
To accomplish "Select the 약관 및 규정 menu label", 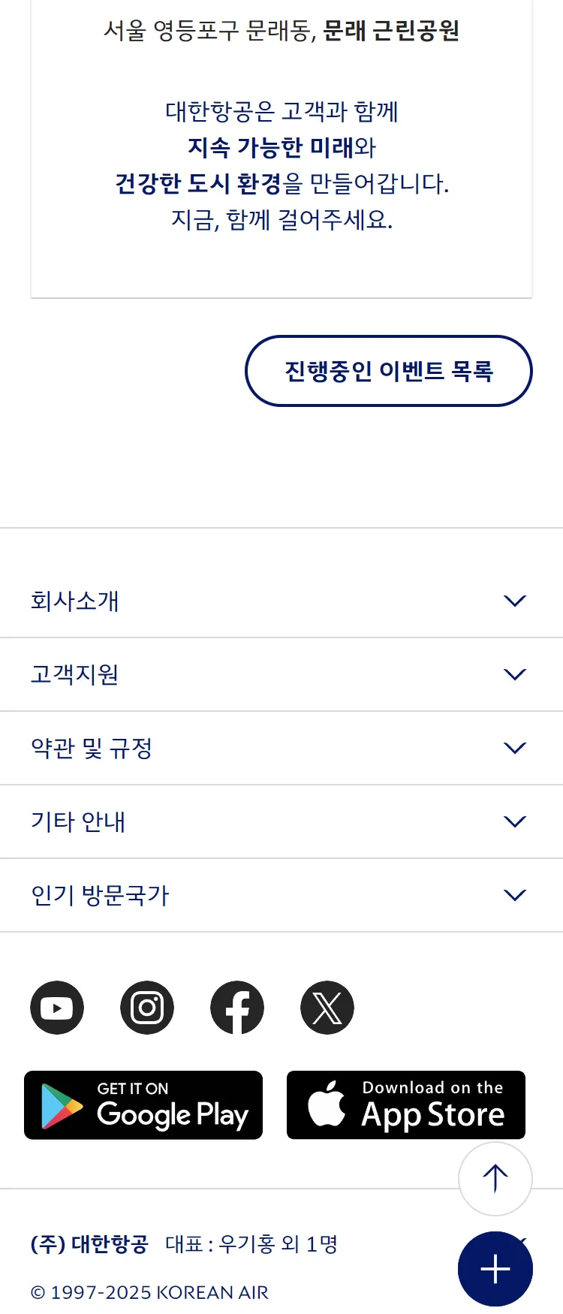I will pyautogui.click(x=92, y=748).
